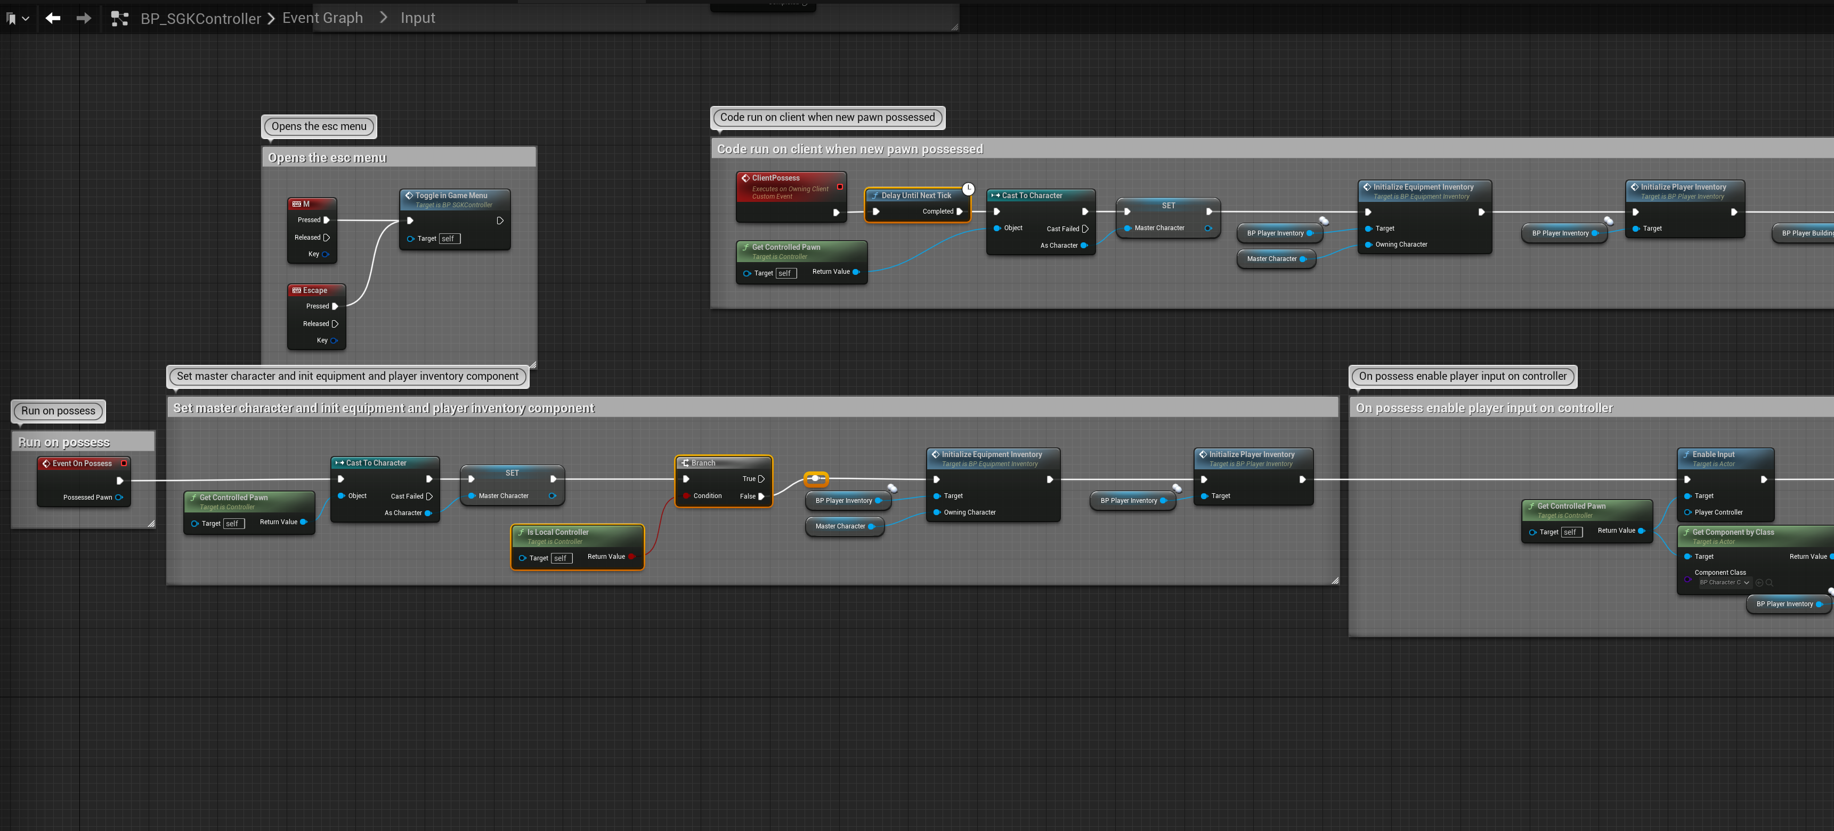Click the resize handle of Run on possess comment
Screen dimensions: 1834x831
coord(151,524)
